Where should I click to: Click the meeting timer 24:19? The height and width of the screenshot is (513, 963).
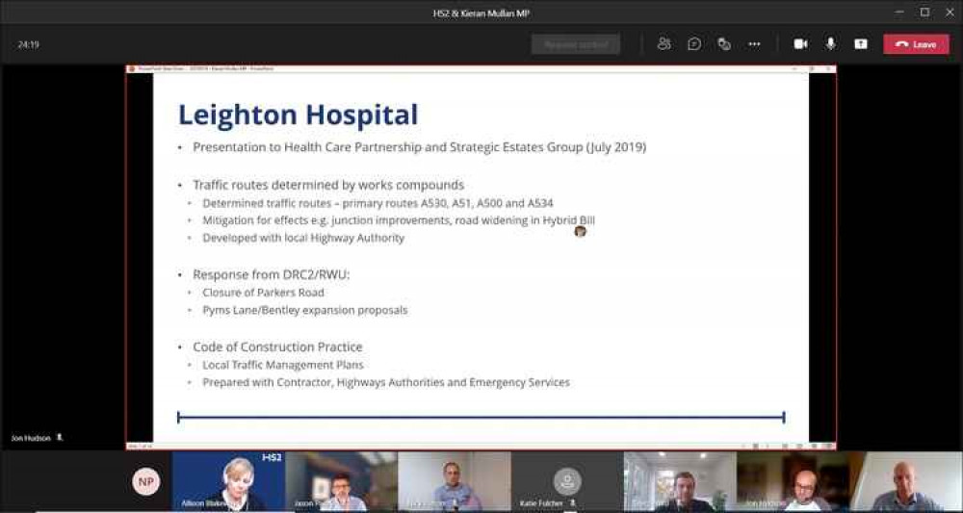(x=28, y=45)
